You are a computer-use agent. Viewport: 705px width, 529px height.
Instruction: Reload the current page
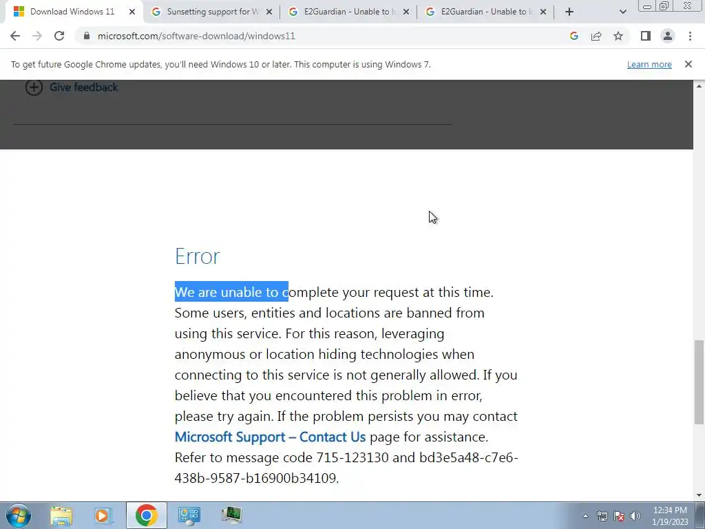coord(59,36)
